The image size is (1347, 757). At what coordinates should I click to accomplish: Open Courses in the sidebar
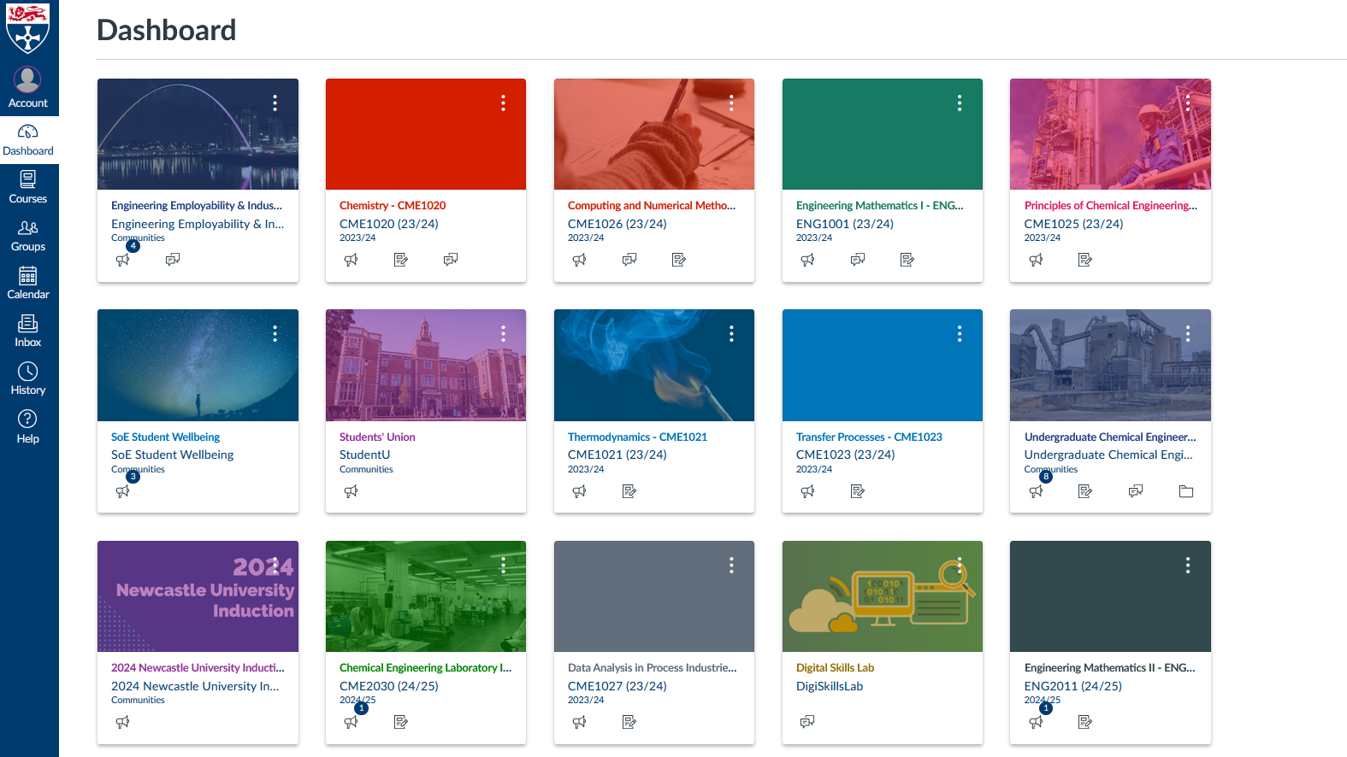28,188
